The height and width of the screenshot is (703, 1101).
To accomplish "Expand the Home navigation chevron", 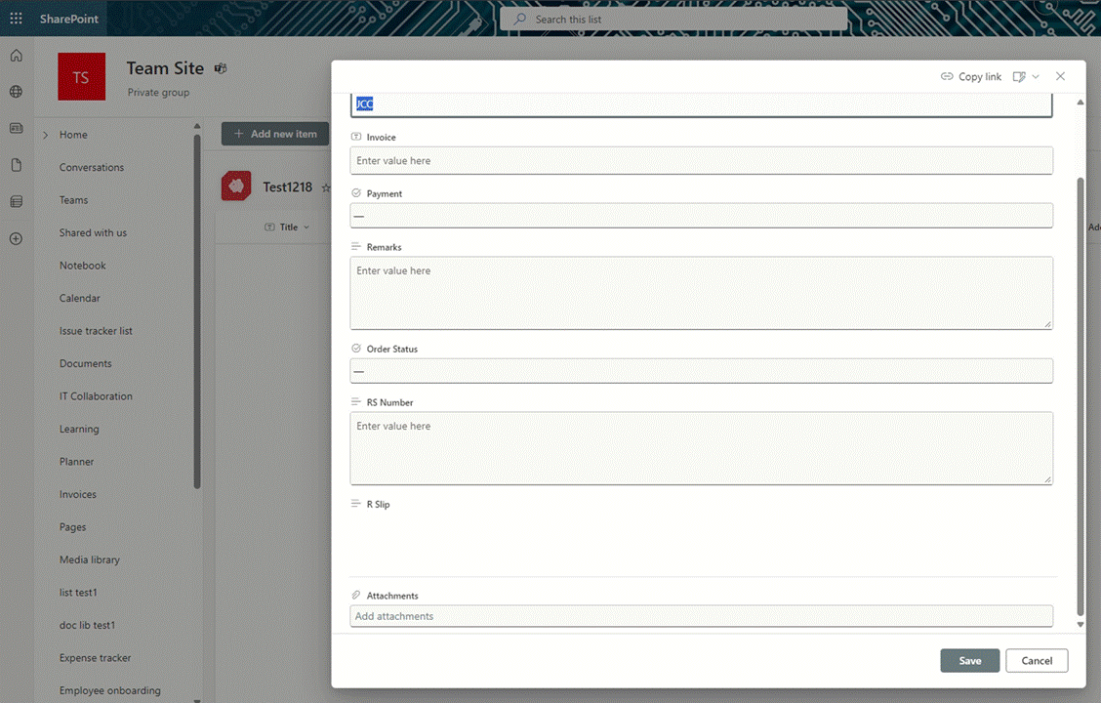I will (x=46, y=135).
